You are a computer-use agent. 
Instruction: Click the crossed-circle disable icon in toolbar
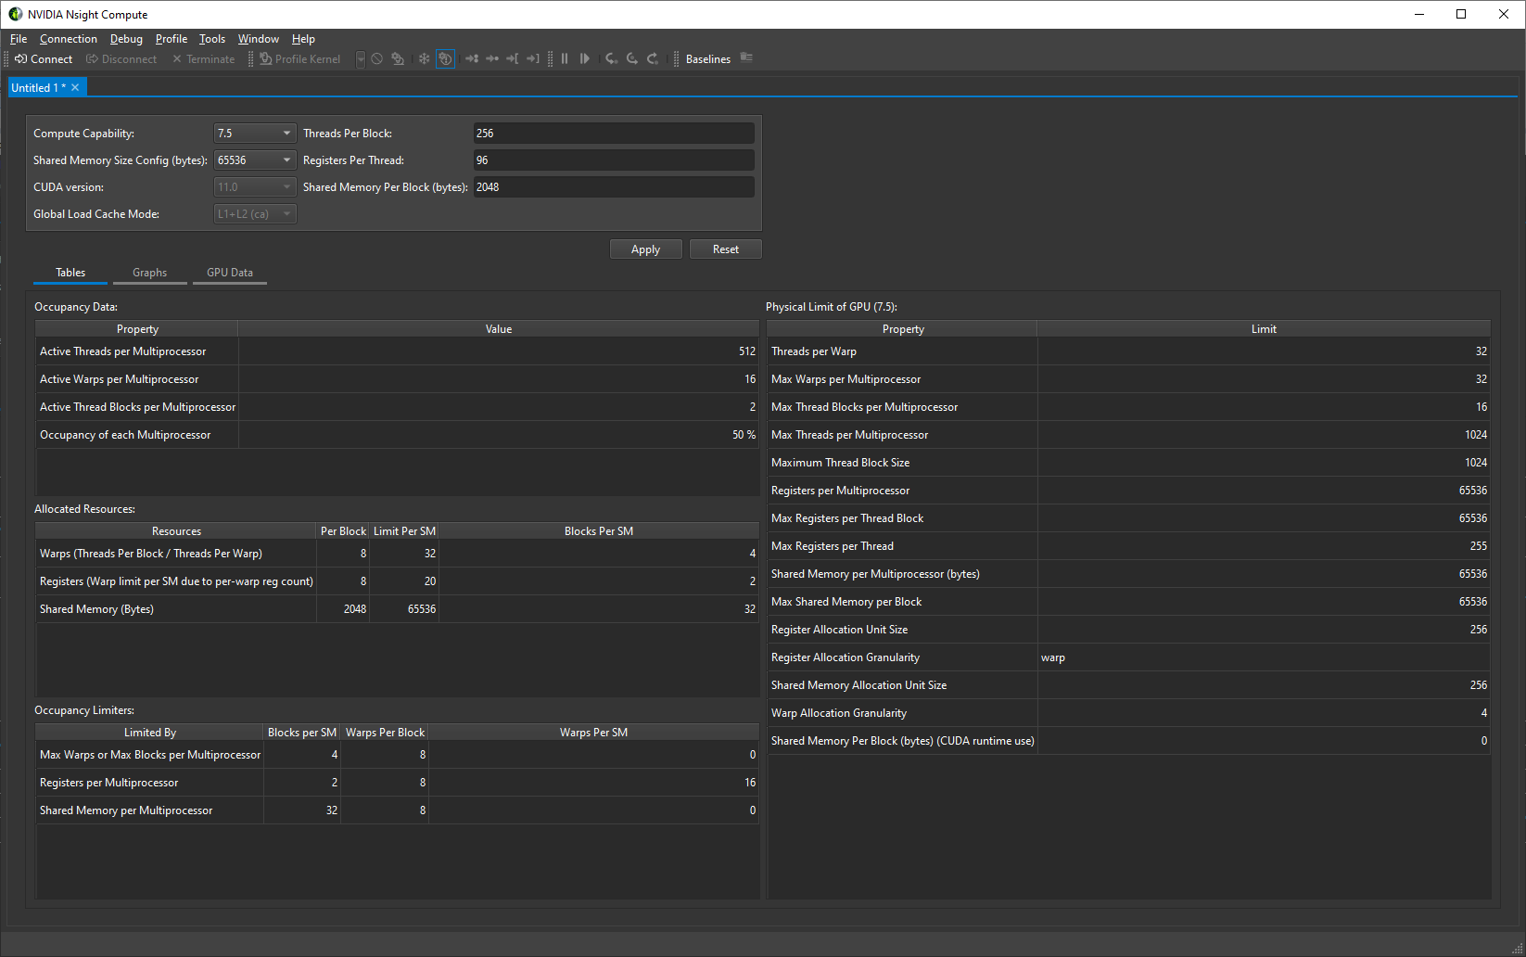pos(377,58)
